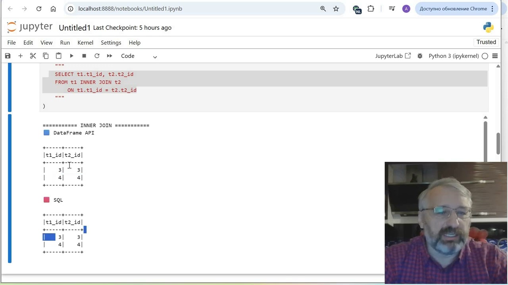Paste cell from clipboard icon
The image size is (508, 285).
point(58,56)
